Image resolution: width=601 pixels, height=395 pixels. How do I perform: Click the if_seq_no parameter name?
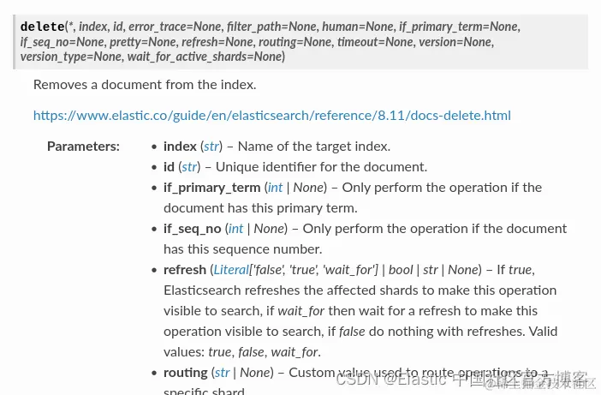(192, 229)
